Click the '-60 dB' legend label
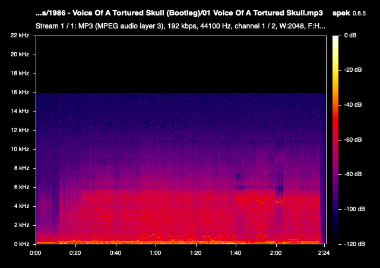 point(353,140)
